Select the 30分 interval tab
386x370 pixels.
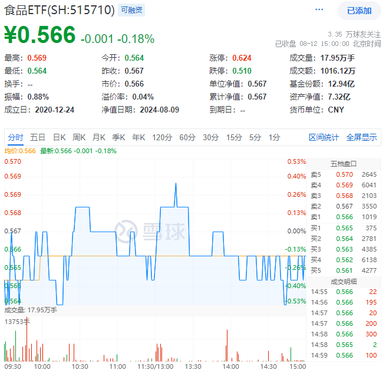tap(210, 137)
